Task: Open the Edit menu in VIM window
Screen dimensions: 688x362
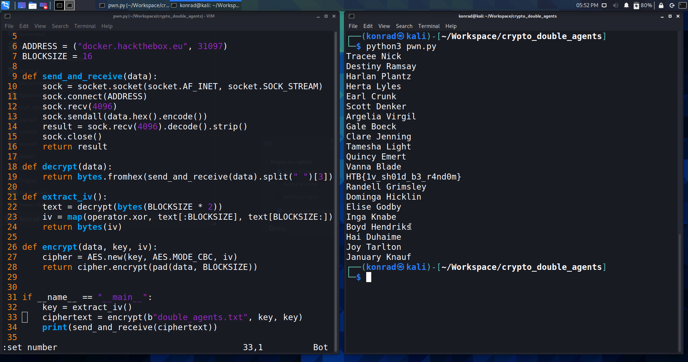Action: pyautogui.click(x=24, y=26)
